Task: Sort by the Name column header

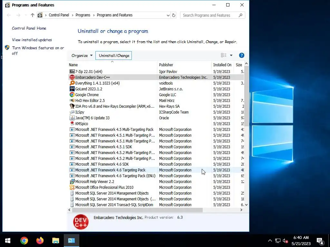Action: coord(112,65)
